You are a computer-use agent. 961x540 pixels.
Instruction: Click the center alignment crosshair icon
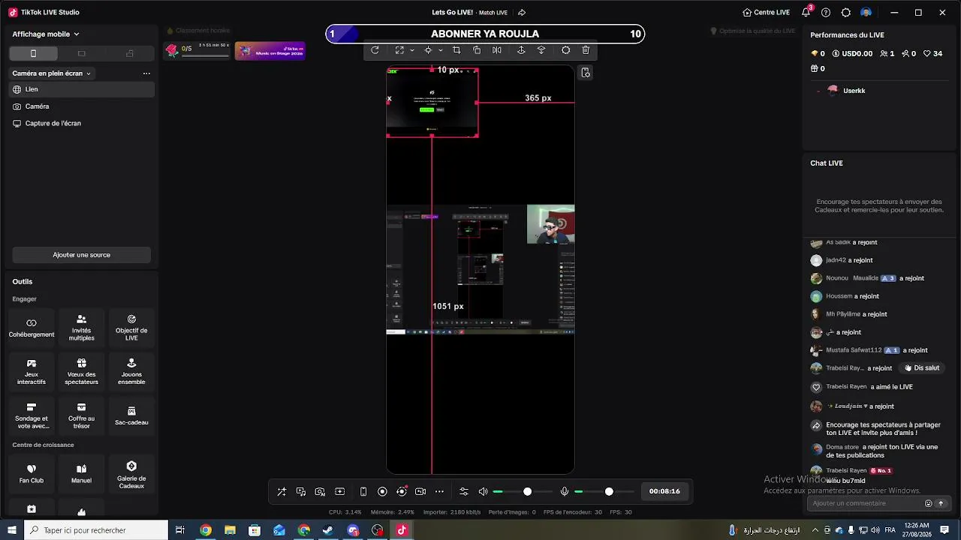click(428, 50)
